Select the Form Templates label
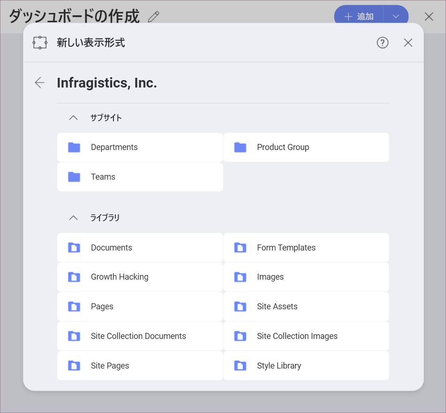 pyautogui.click(x=286, y=248)
